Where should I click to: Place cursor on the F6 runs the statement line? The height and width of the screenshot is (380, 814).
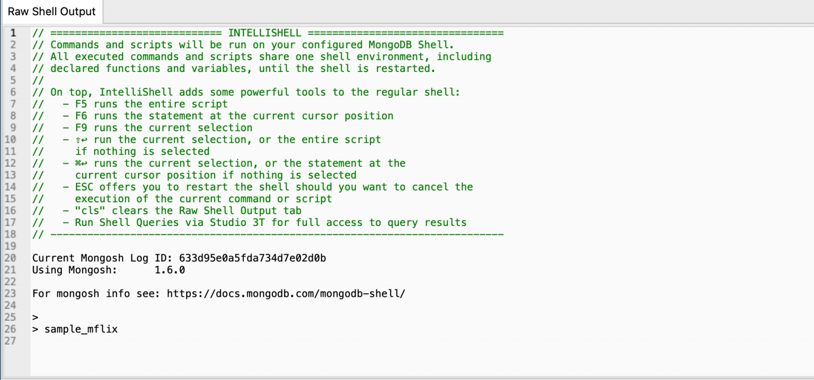click(213, 116)
